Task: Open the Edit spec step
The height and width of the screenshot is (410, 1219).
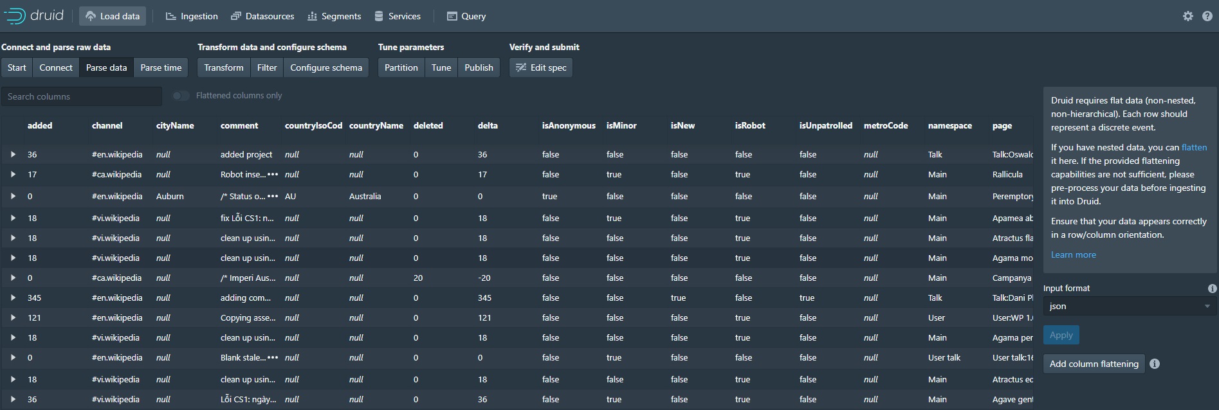Action: pyautogui.click(x=540, y=67)
